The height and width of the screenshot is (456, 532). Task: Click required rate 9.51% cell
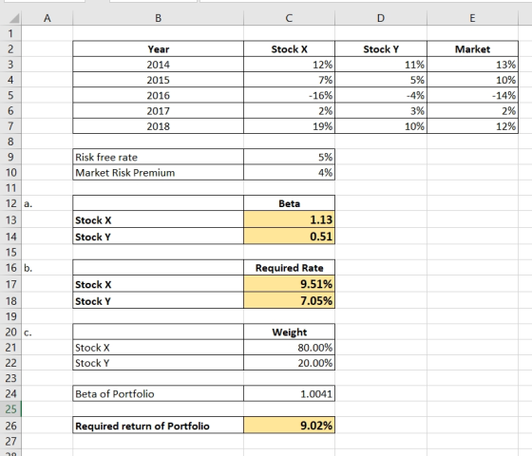click(x=289, y=284)
